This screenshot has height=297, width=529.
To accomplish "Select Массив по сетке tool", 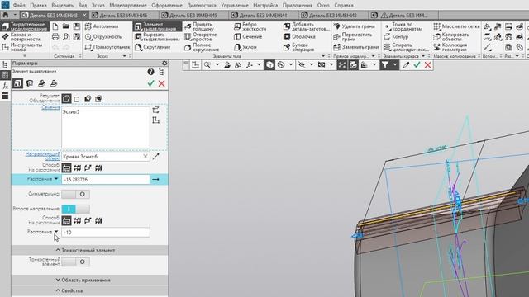I will (x=456, y=26).
